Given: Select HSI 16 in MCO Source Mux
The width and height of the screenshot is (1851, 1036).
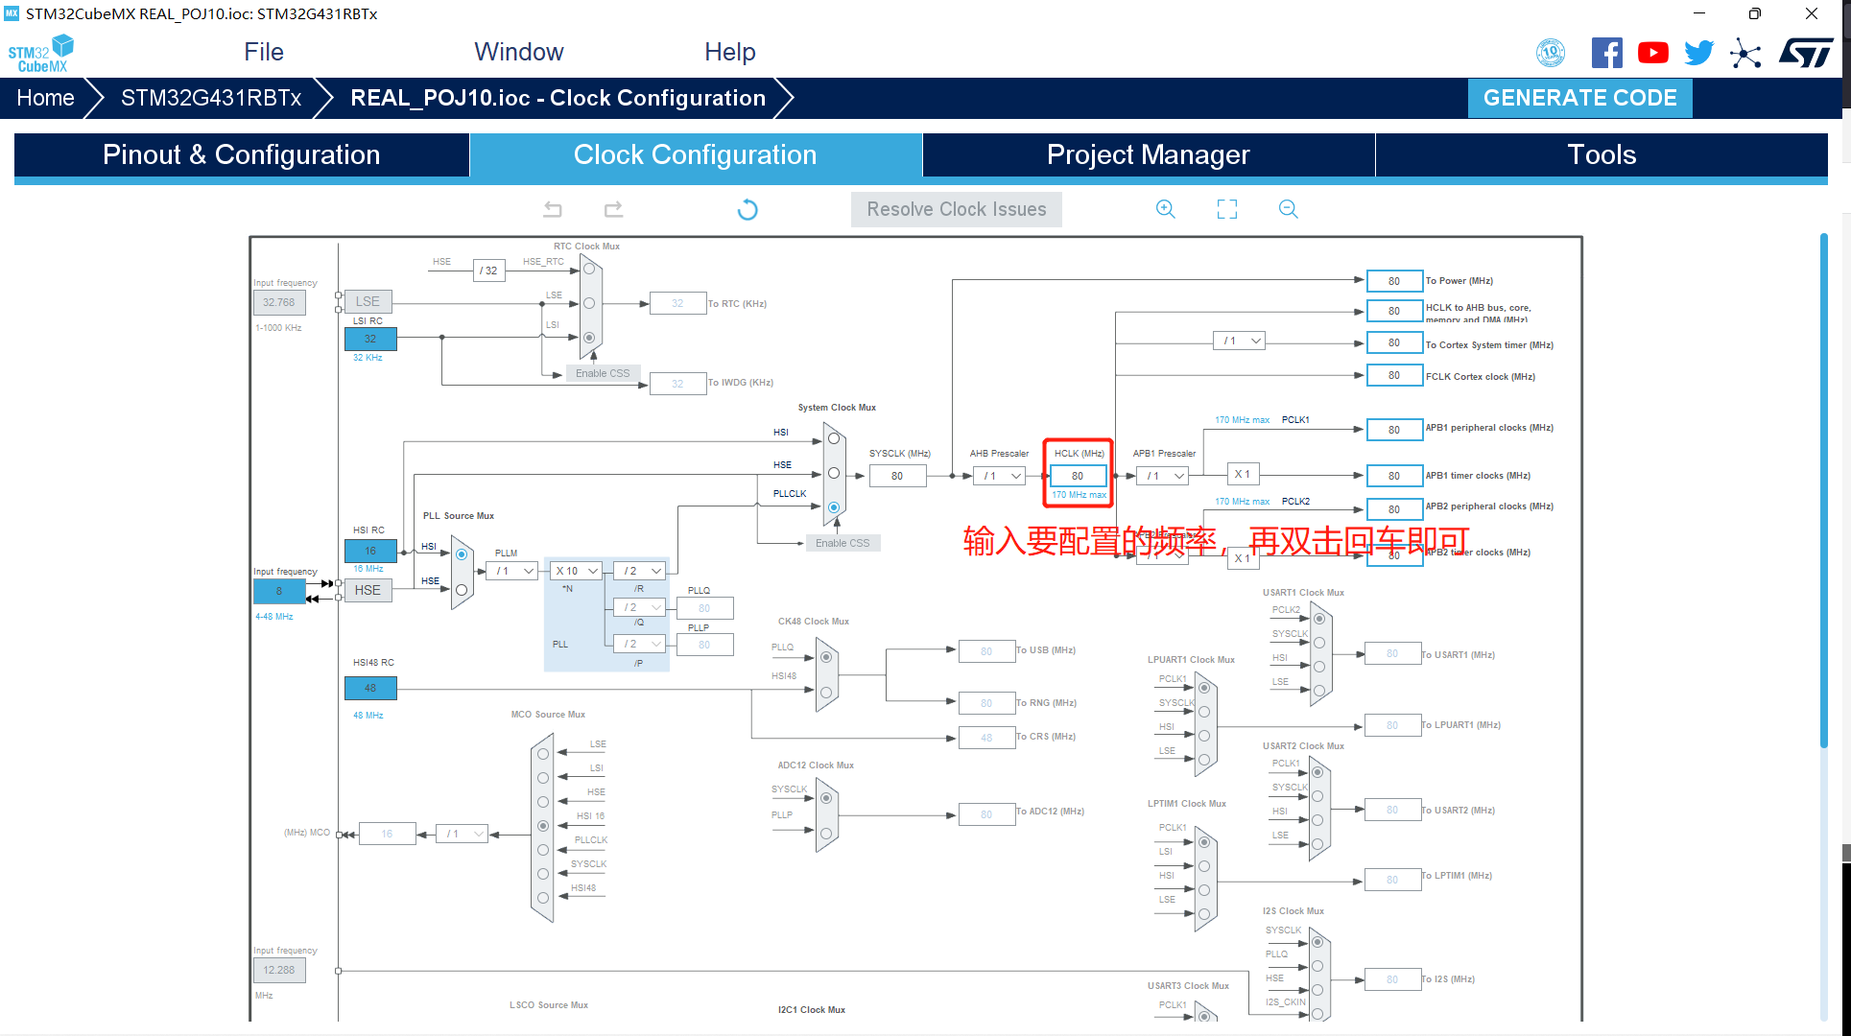Looking at the screenshot, I should 543,826.
